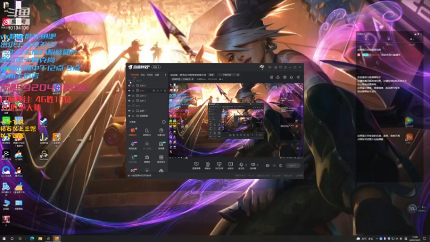Click the start-stream pill button at bottom right

click(293, 166)
